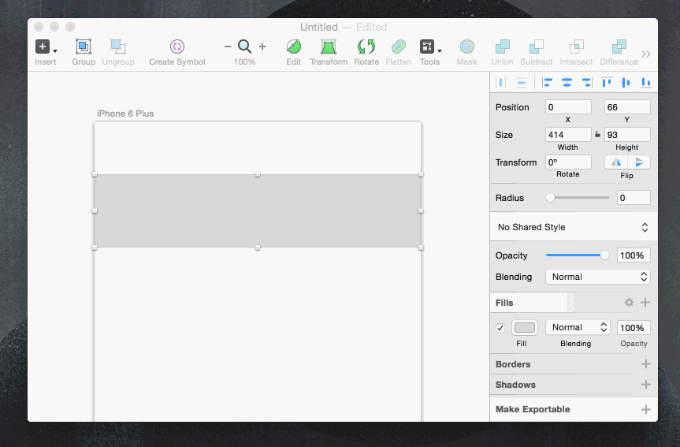This screenshot has width=680, height=447.
Task: Uncheck the fill enabled checkbox
Action: coord(500,328)
